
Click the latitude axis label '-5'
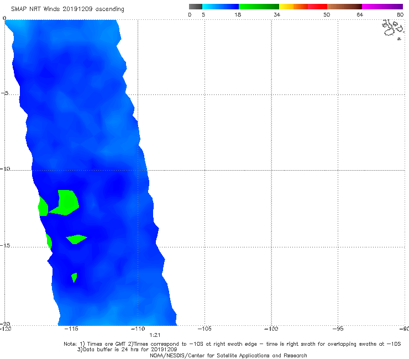click(x=5, y=93)
